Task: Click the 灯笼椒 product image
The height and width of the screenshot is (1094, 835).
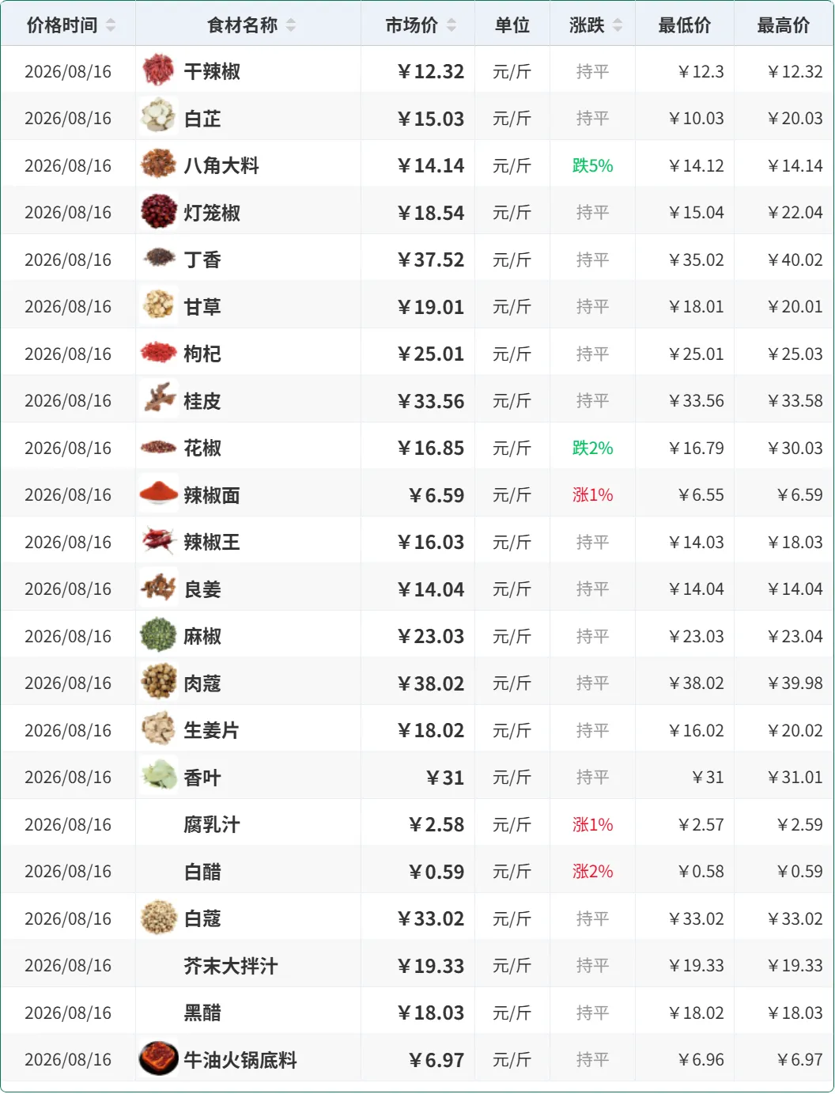Action: 158,212
